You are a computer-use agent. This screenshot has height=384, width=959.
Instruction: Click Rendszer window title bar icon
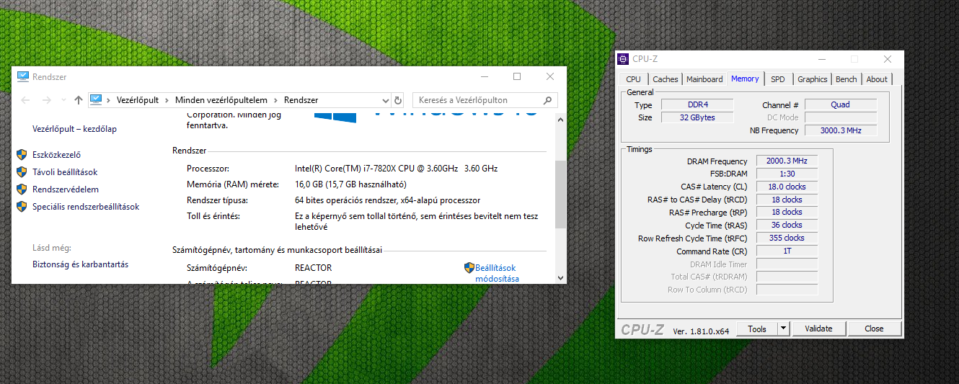[x=23, y=76]
